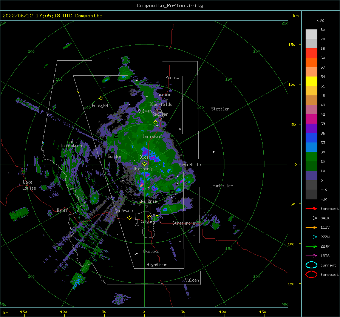
Task: Click the 65 dBZ red swatch
Action: (311, 53)
